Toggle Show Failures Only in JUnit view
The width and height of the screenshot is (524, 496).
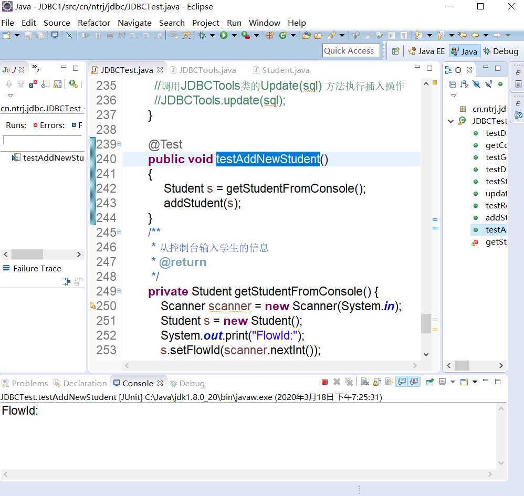[x=34, y=84]
